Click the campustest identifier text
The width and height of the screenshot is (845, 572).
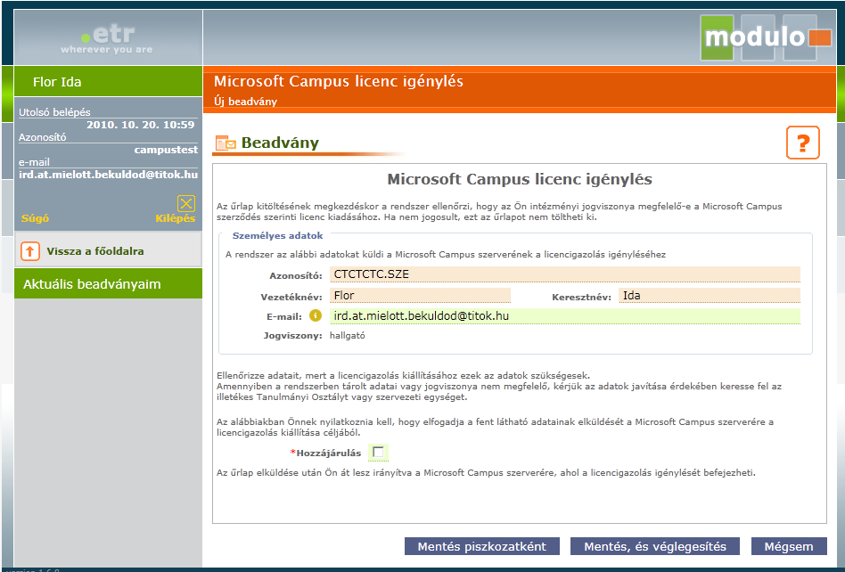point(166,150)
